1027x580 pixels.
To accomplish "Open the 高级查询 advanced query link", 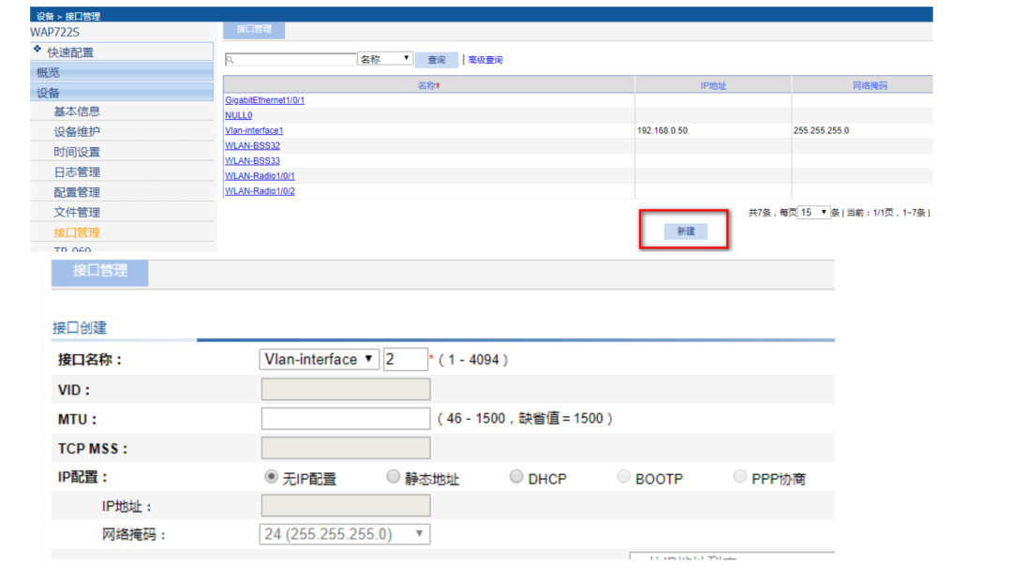I will pos(485,60).
